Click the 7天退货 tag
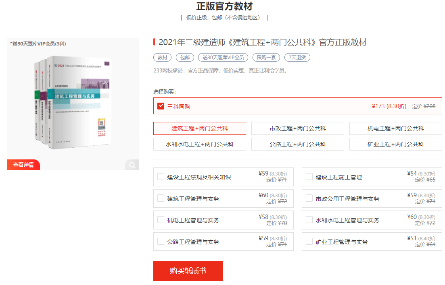 tap(297, 57)
